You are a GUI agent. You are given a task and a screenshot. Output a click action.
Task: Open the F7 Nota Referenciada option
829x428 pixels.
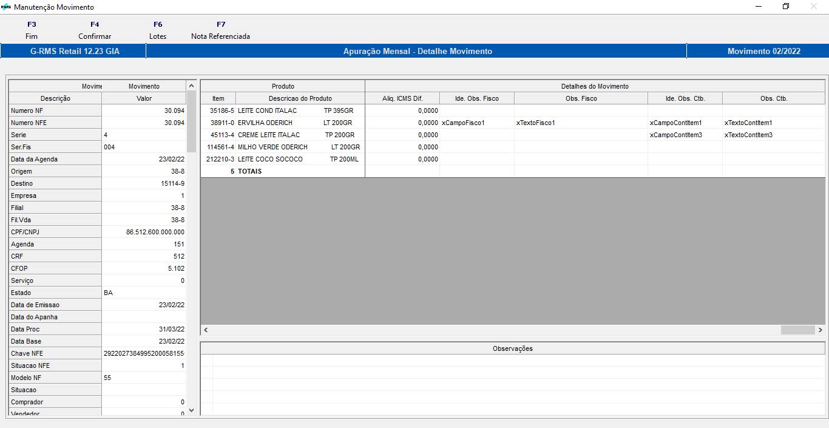[x=220, y=30]
